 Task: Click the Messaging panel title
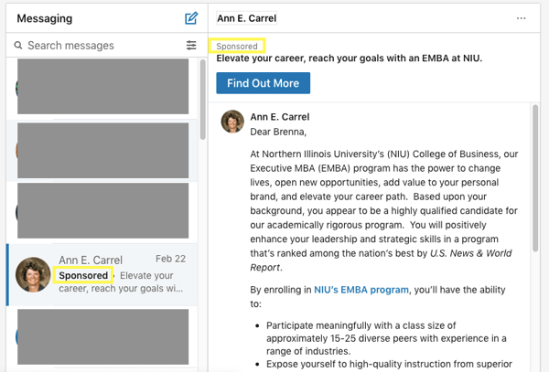pos(45,18)
